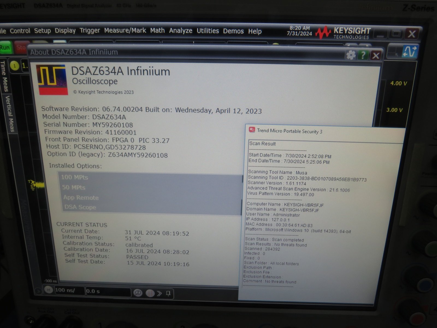Open the Demos menu
Viewport: 437px width, 328px height.
click(x=233, y=31)
